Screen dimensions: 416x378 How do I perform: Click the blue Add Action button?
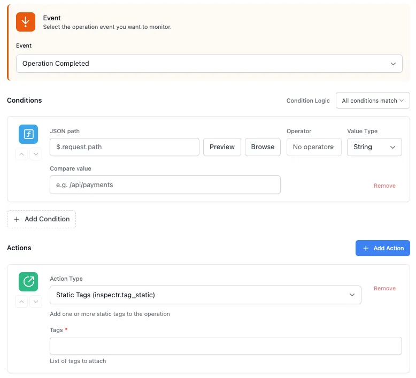click(x=382, y=248)
